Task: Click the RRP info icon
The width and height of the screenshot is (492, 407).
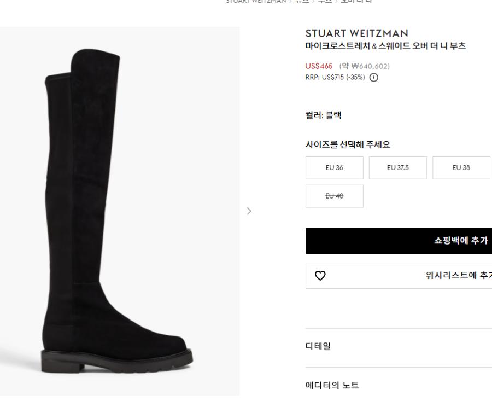Action: (x=374, y=77)
